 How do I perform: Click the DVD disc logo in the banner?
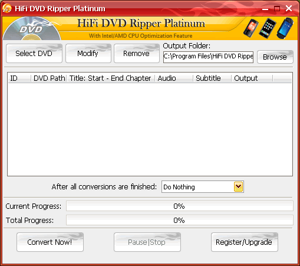point(32,29)
